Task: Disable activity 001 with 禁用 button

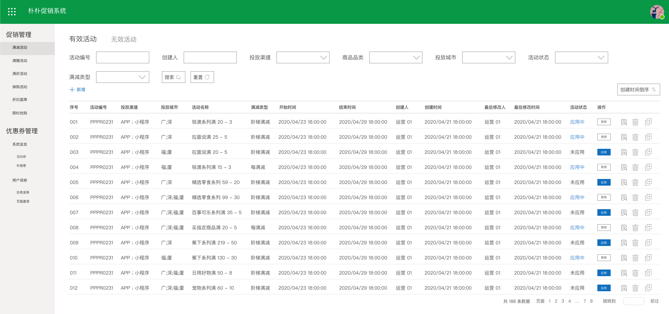Action: (604, 122)
